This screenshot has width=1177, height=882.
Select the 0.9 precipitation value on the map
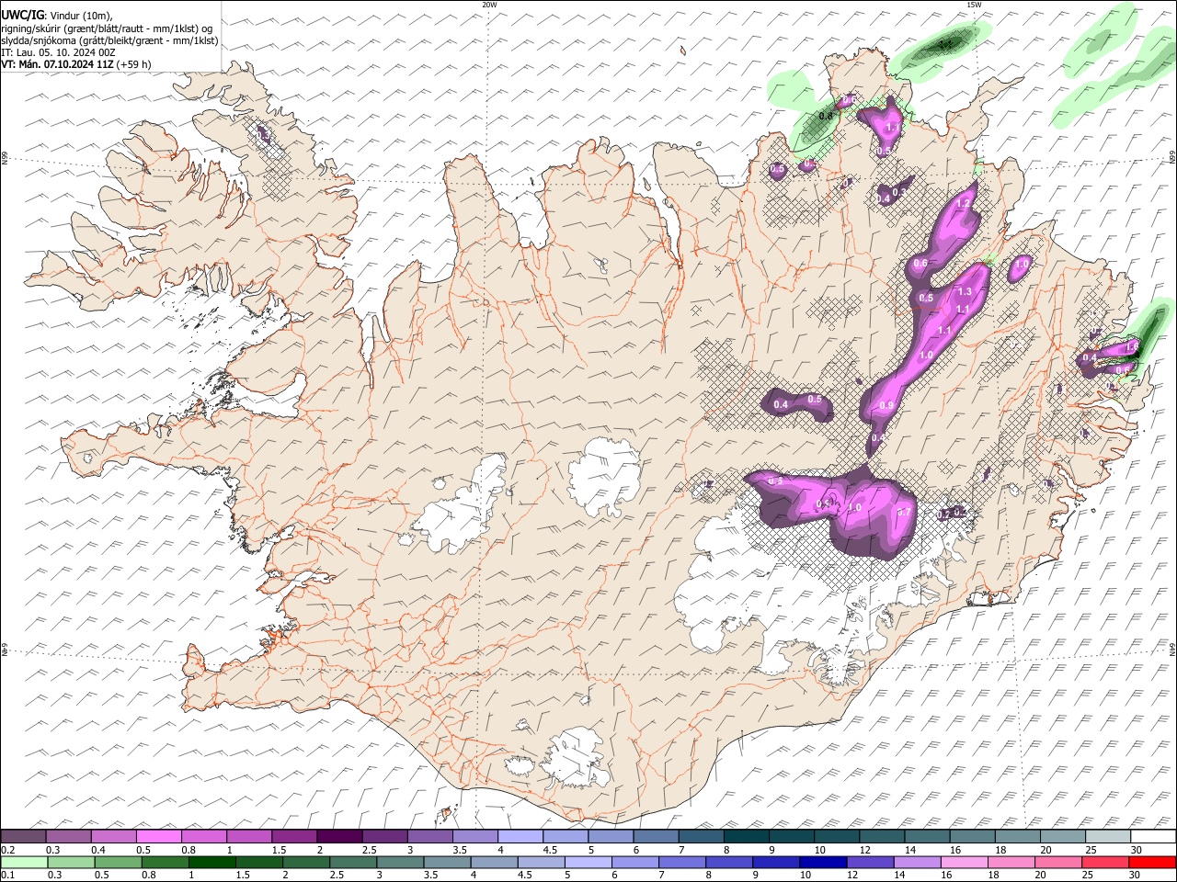pos(886,406)
